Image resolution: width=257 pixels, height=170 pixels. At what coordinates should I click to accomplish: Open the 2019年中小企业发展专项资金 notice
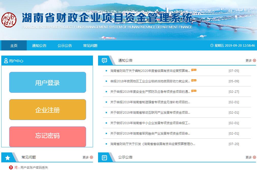pyautogui.click(x=150, y=123)
